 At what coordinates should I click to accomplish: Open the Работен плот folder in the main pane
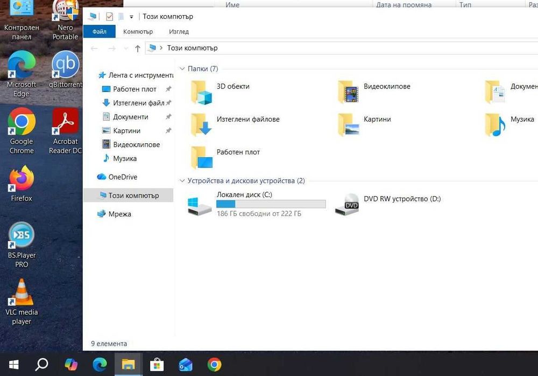[x=225, y=157]
